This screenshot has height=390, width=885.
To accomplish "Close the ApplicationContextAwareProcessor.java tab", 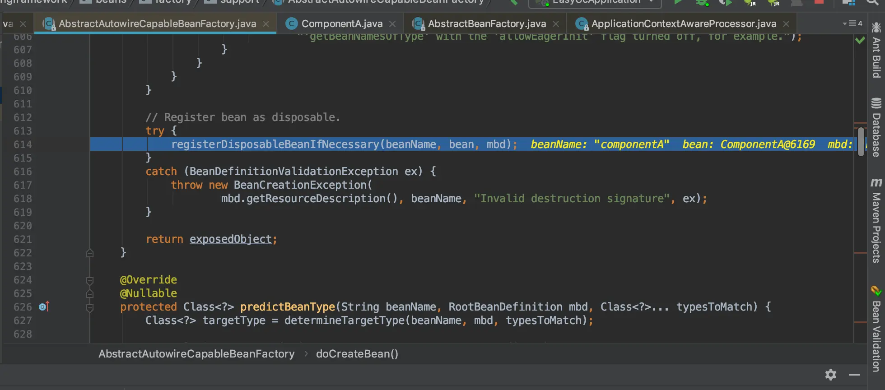I will point(786,24).
